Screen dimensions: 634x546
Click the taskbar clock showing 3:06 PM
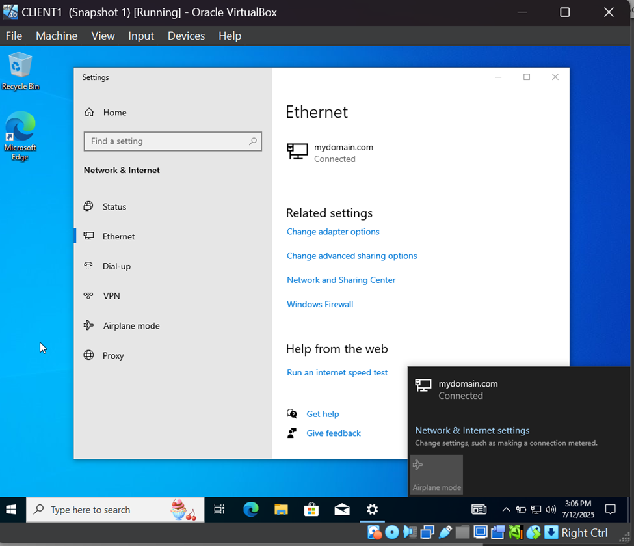578,509
